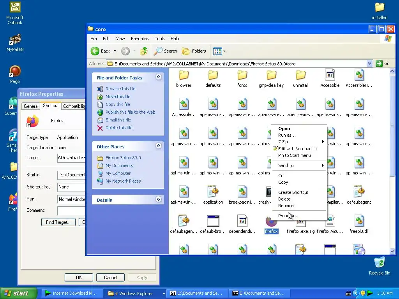Click Copy this file link
Screen dimensions: 399x299
[x=118, y=104]
